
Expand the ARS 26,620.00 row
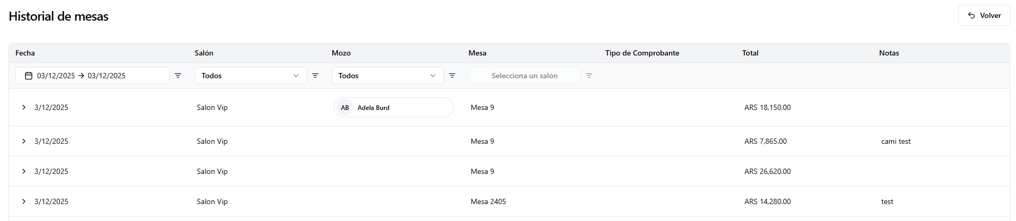tap(24, 171)
